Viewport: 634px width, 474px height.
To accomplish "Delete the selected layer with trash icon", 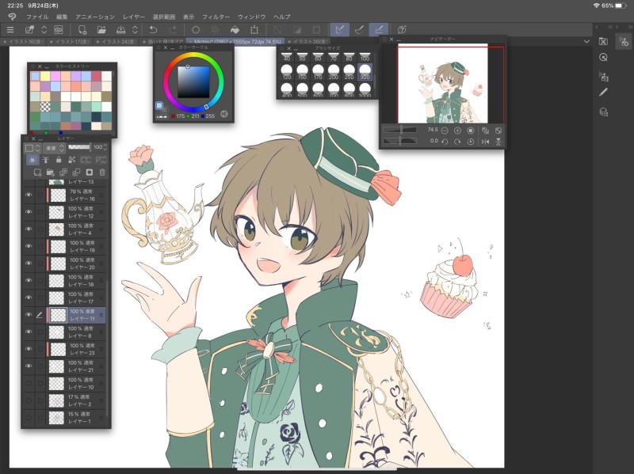I will (x=102, y=173).
